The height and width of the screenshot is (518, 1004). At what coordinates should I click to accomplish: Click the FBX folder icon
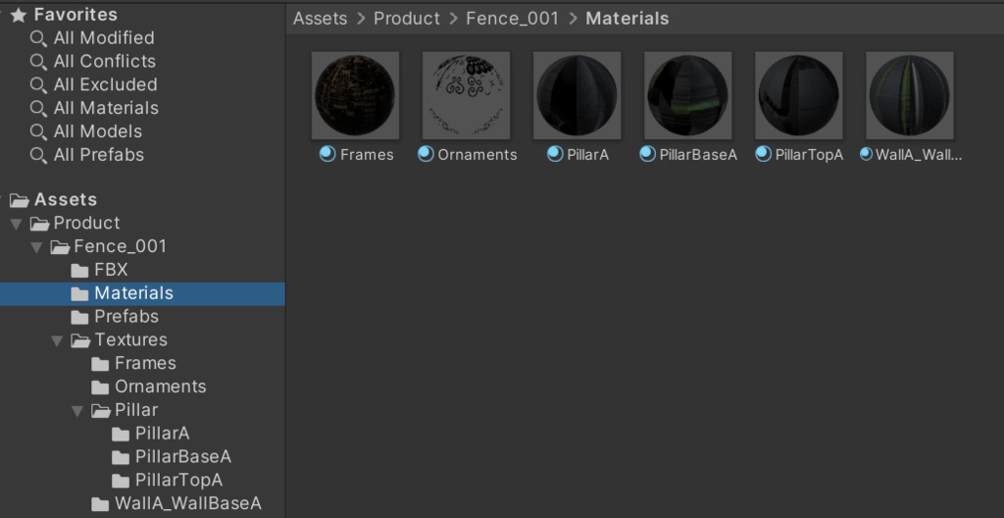coord(80,270)
